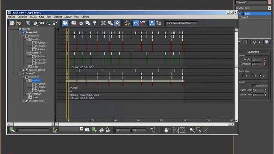Click the key time field showing 101
This screenshot has width=274, height=154.
click(x=139, y=130)
